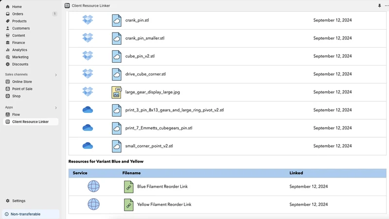Viewport: 389px width, 219px height.
Task: Click filename large_gear_display_large.jpg
Action: tap(153, 92)
